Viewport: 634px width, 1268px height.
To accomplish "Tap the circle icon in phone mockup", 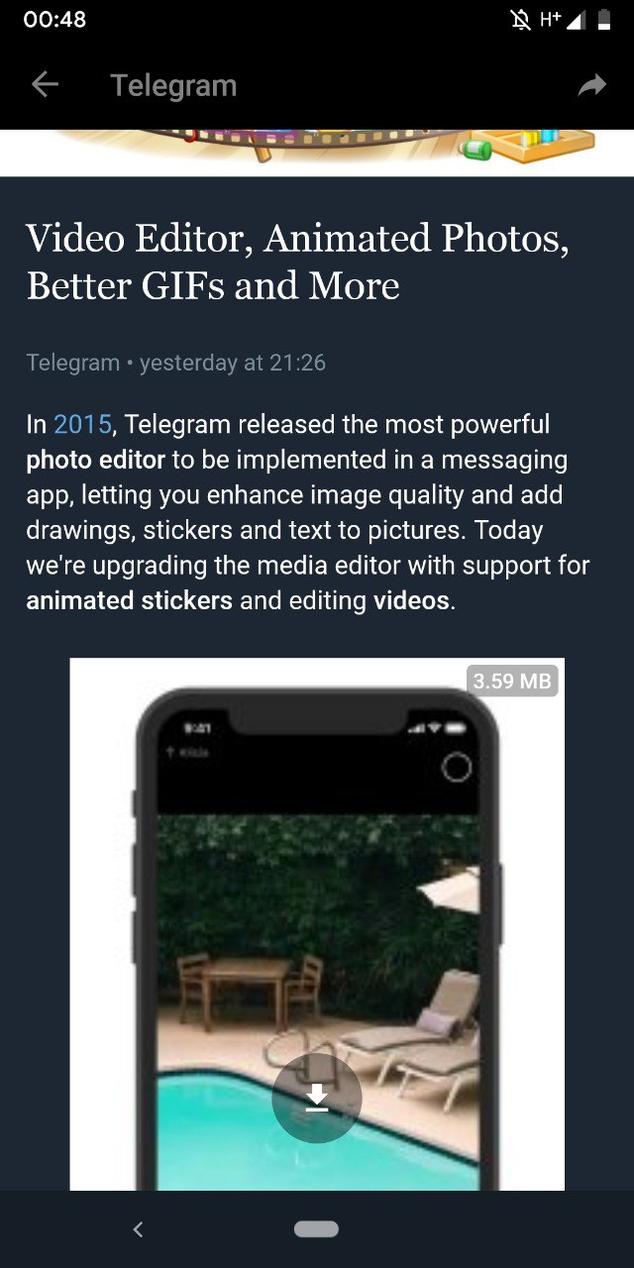I will click(x=456, y=767).
